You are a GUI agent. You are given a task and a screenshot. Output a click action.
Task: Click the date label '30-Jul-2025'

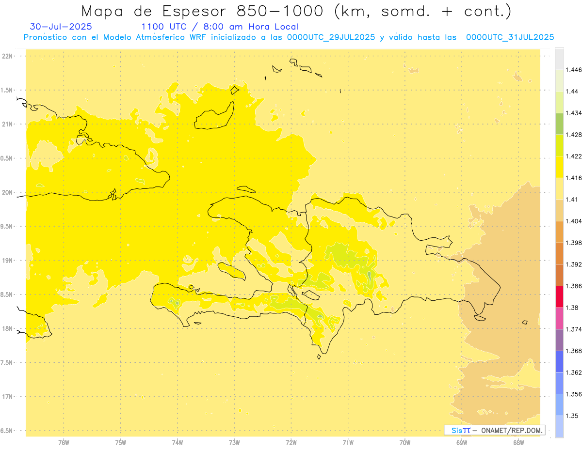(x=61, y=27)
